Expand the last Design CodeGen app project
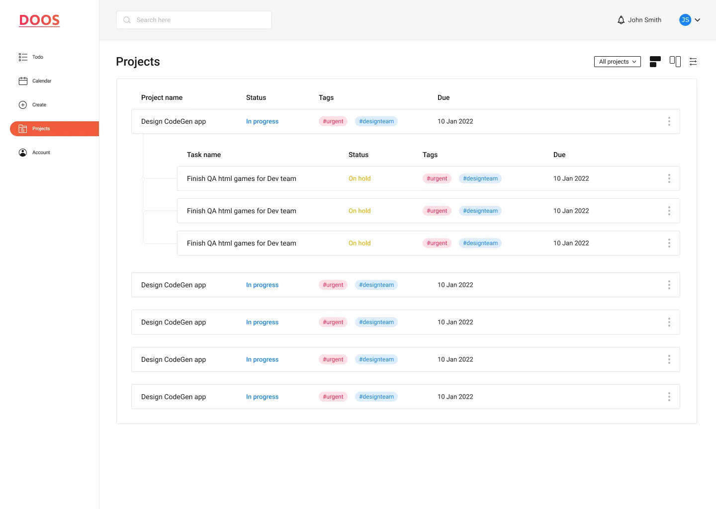The image size is (716, 509). [405, 397]
